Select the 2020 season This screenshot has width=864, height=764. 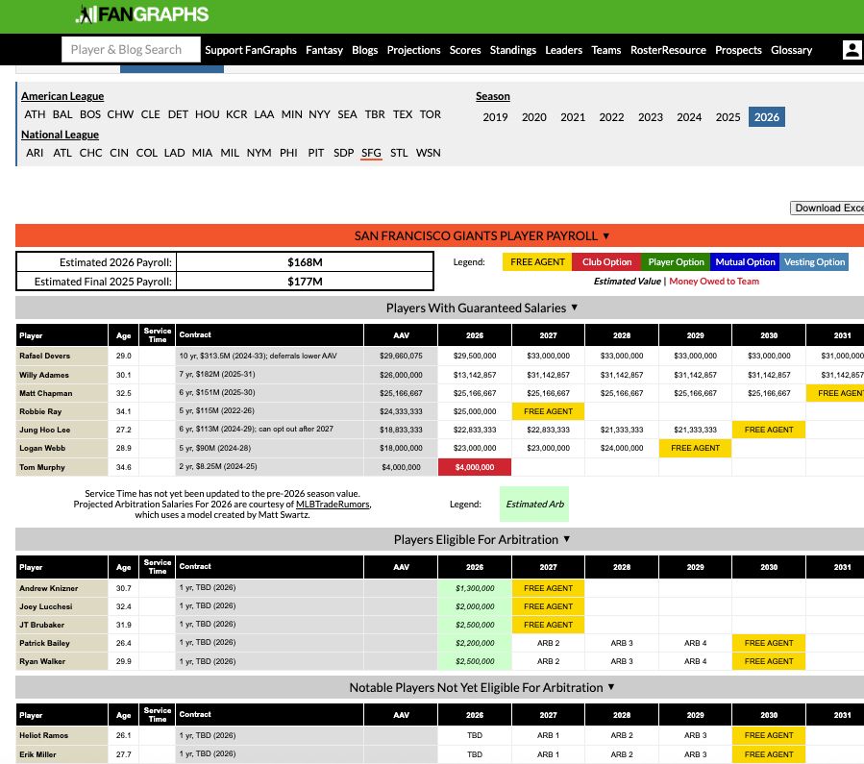[x=534, y=117]
